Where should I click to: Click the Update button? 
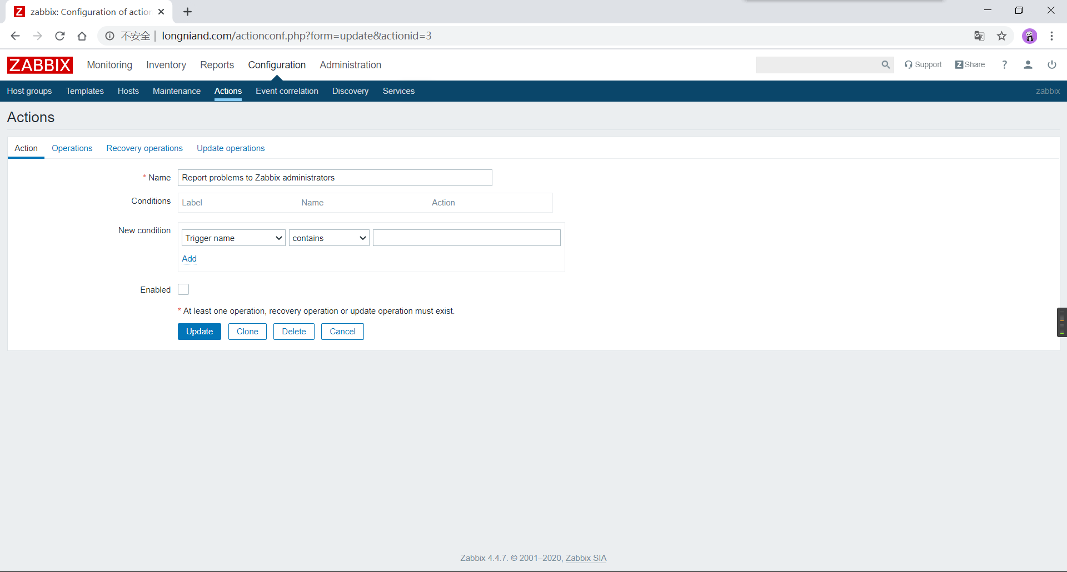tap(200, 332)
